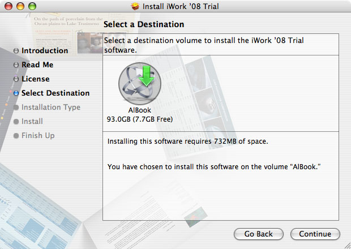Click the Install iWork '08 Trial window title
The image size is (351, 249).
(181, 6)
